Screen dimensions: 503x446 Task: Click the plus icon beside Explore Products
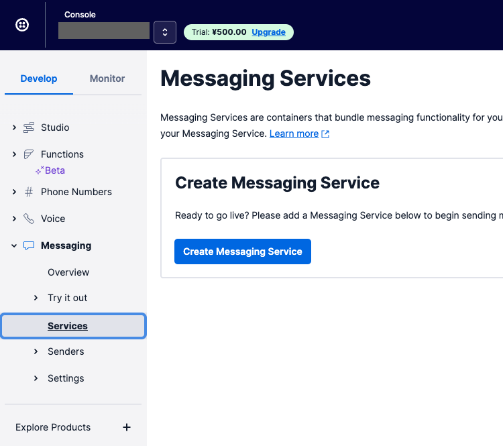(127, 427)
